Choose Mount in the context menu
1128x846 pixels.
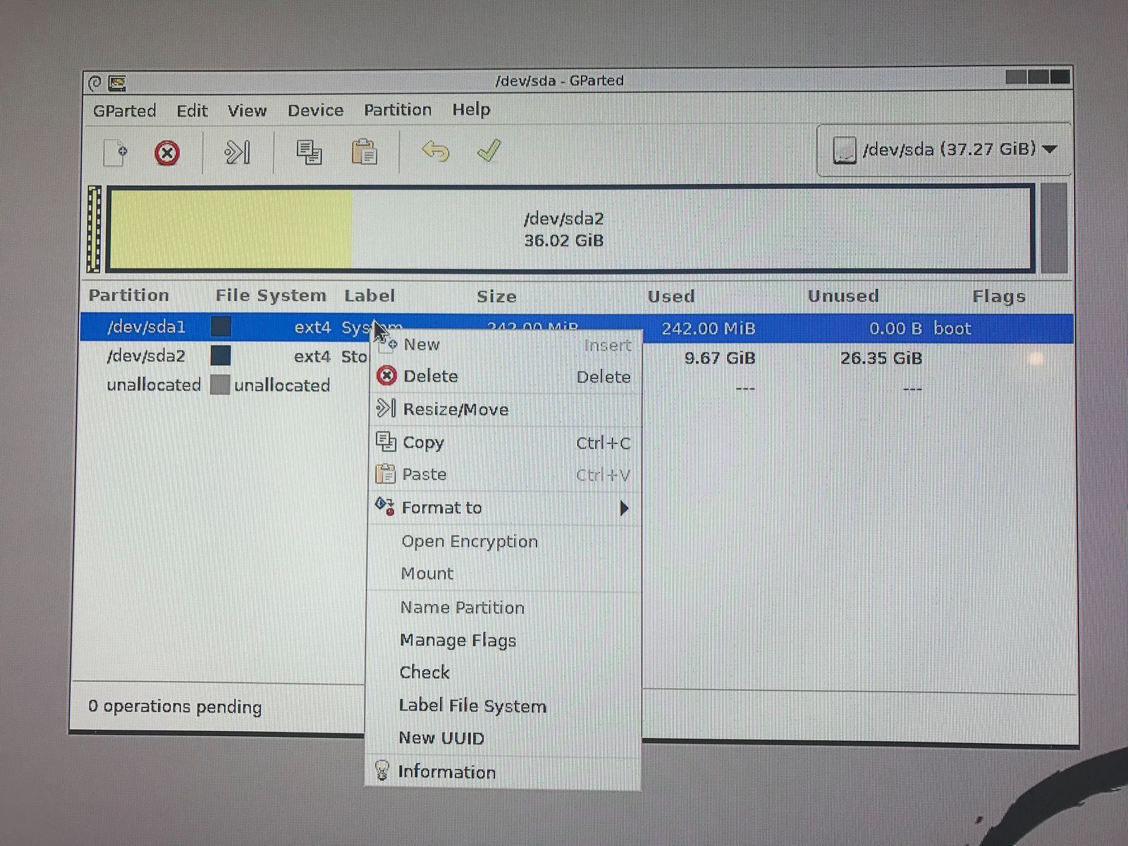click(504, 574)
